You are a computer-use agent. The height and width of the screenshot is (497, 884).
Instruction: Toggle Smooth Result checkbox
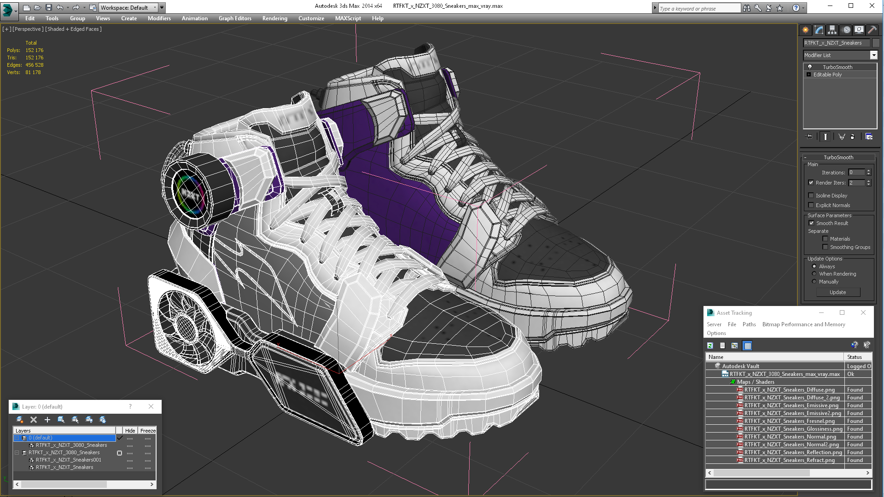pos(811,223)
